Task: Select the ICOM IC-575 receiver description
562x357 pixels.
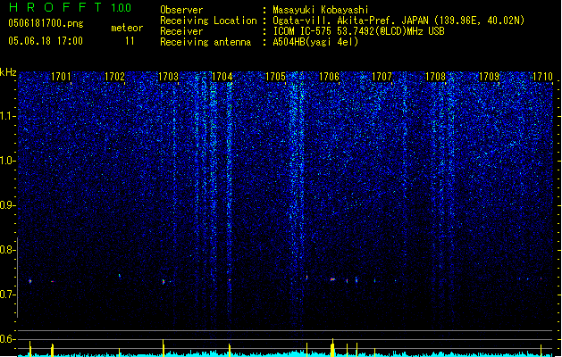Action: (358, 31)
